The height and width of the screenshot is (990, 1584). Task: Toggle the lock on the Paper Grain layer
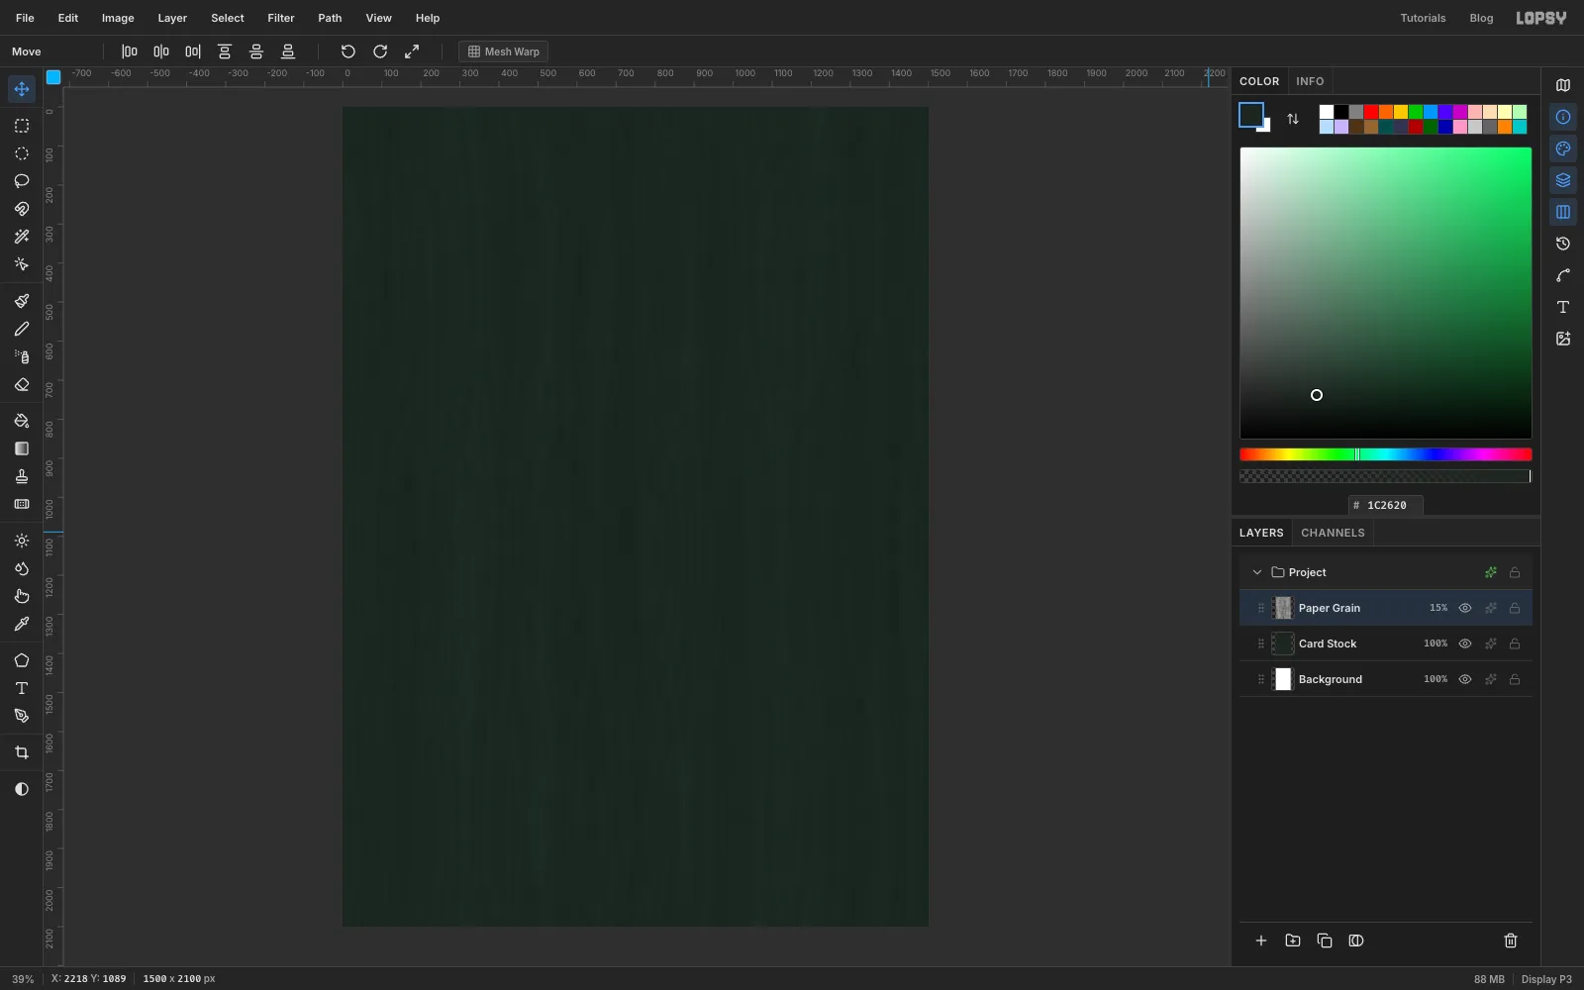(1515, 608)
